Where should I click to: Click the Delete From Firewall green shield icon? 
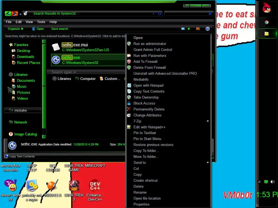coord(129,67)
